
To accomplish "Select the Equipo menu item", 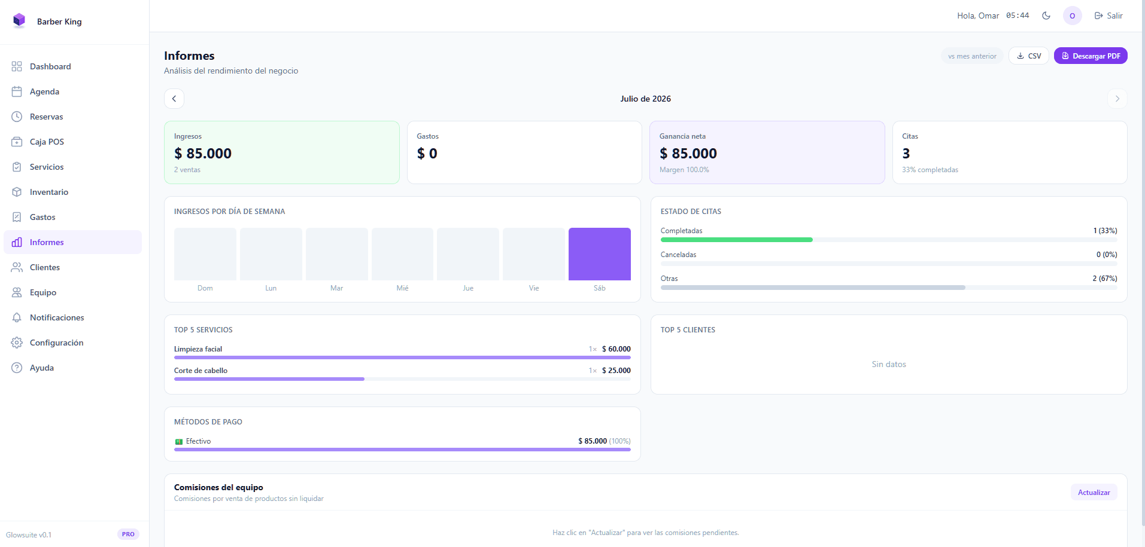I will tap(72, 292).
